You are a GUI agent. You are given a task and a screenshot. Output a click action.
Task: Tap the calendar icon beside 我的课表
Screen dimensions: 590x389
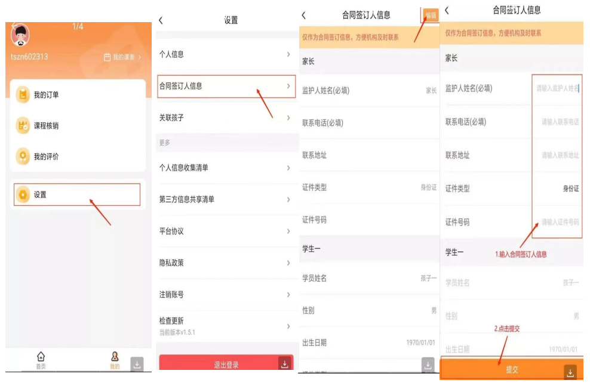pos(107,57)
